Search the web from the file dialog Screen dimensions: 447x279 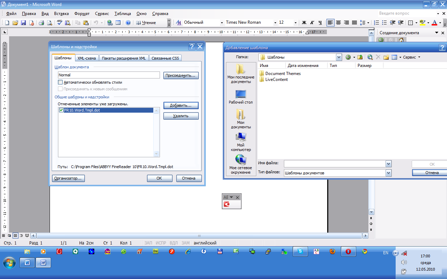tap(370, 57)
